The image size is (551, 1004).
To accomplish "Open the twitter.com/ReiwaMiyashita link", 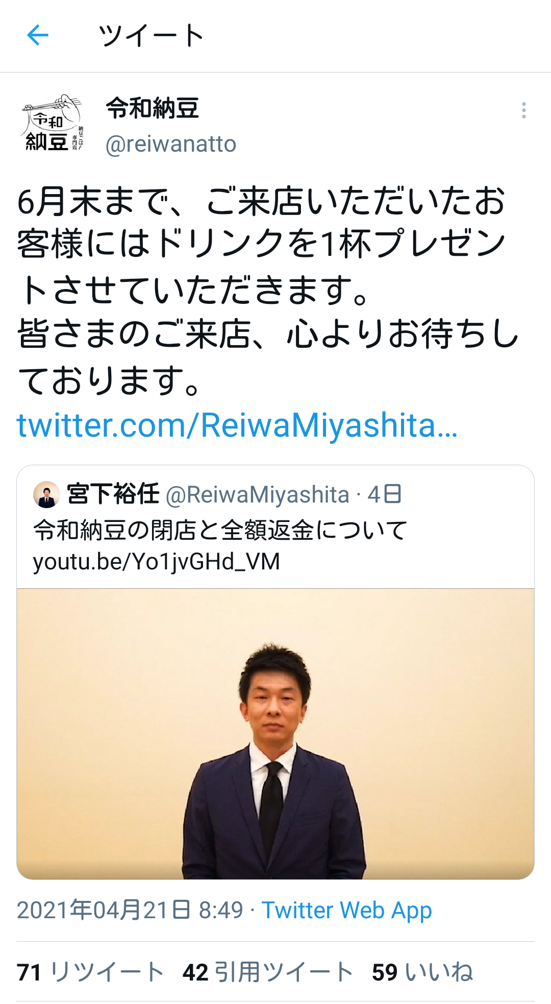I will click(237, 425).
